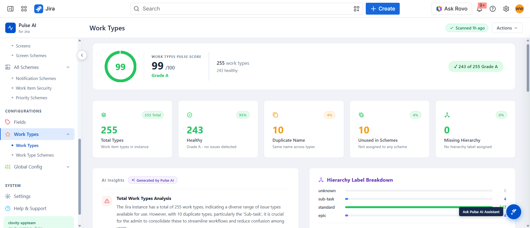The image size is (530, 228).
Task: Click the sub-task hierarchy bar
Action: pos(419,199)
